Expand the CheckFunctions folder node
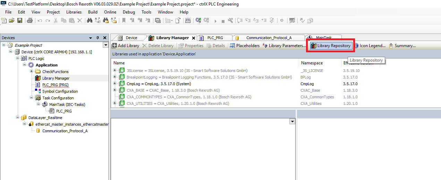 (32, 72)
